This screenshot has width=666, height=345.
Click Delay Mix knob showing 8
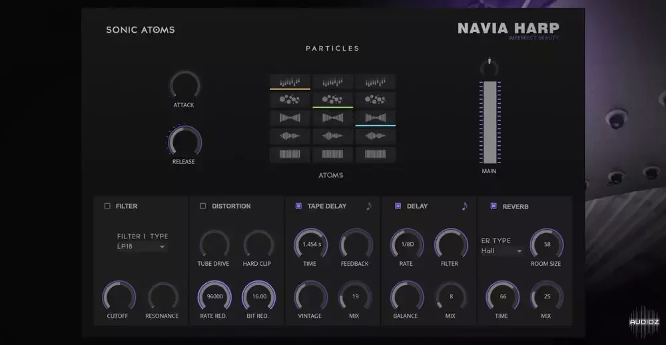pos(451,296)
